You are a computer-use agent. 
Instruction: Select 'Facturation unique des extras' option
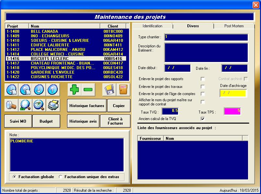[x=61, y=177]
